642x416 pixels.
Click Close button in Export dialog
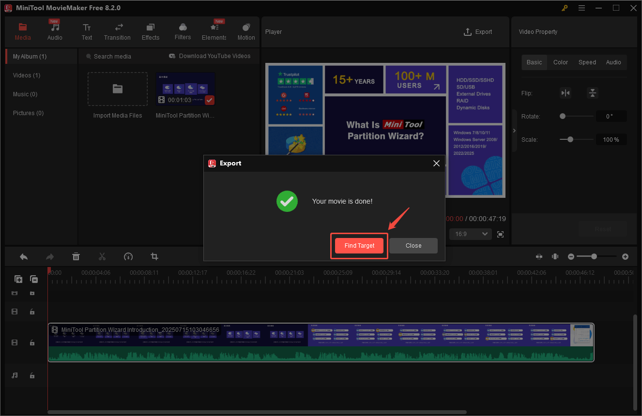413,246
